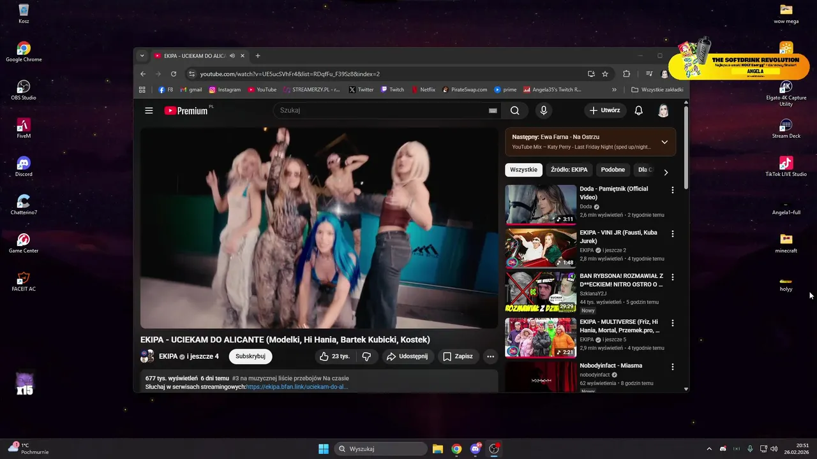817x459 pixels.
Task: Open options menu for EKIPA - VINI JR video
Action: click(x=672, y=234)
